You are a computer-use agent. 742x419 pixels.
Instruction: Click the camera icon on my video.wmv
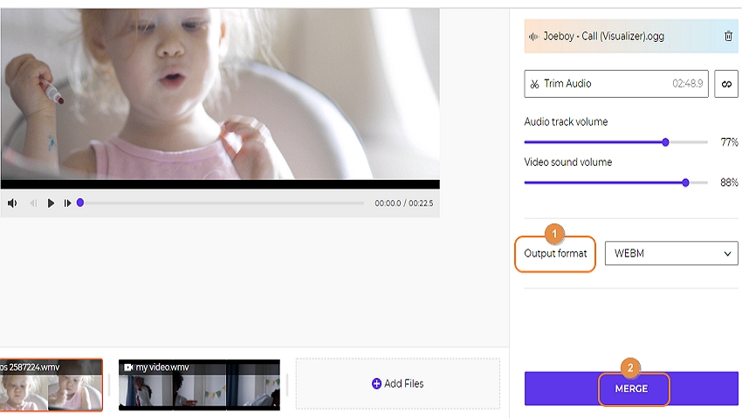point(128,367)
